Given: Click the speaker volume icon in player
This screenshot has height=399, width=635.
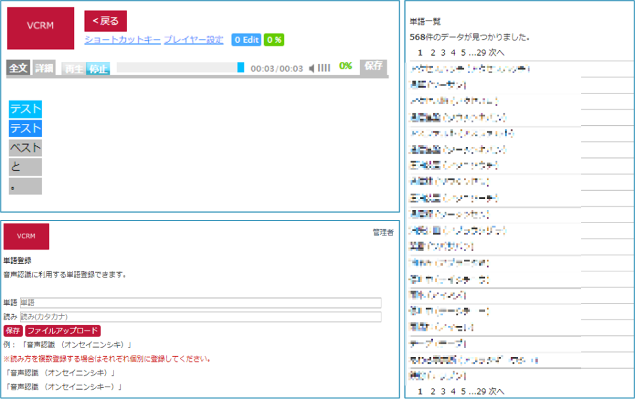Looking at the screenshot, I should pyautogui.click(x=312, y=68).
